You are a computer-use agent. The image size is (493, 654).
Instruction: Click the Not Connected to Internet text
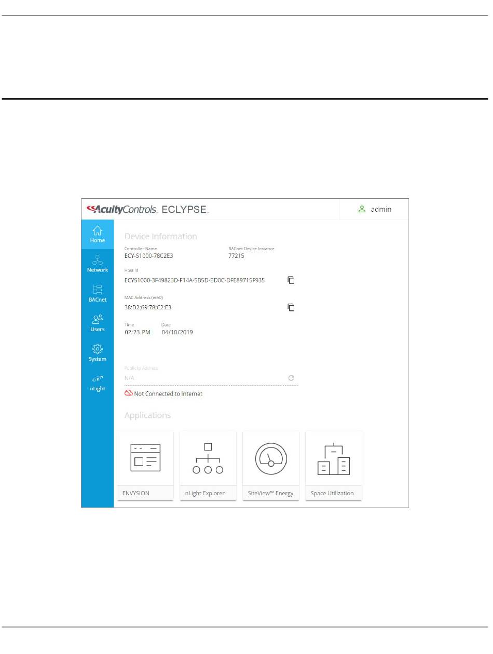[168, 394]
